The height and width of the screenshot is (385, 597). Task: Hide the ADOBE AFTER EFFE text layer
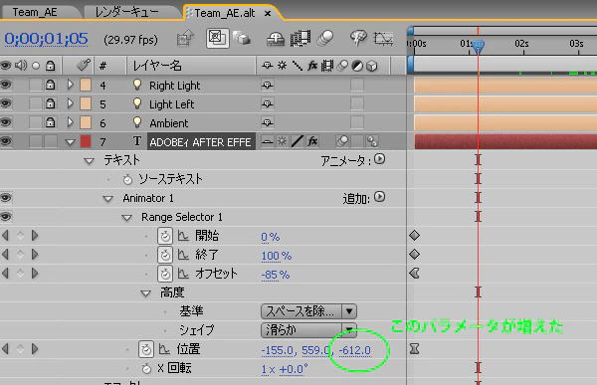(x=6, y=141)
